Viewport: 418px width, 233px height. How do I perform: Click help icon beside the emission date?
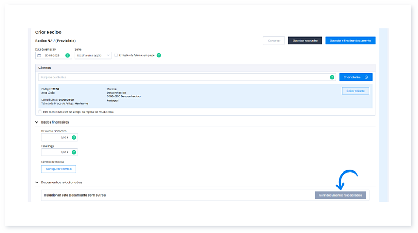67,55
